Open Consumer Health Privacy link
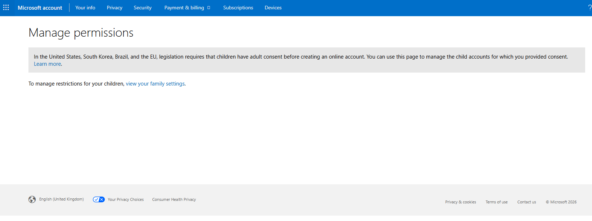The image size is (592, 221). pyautogui.click(x=174, y=199)
